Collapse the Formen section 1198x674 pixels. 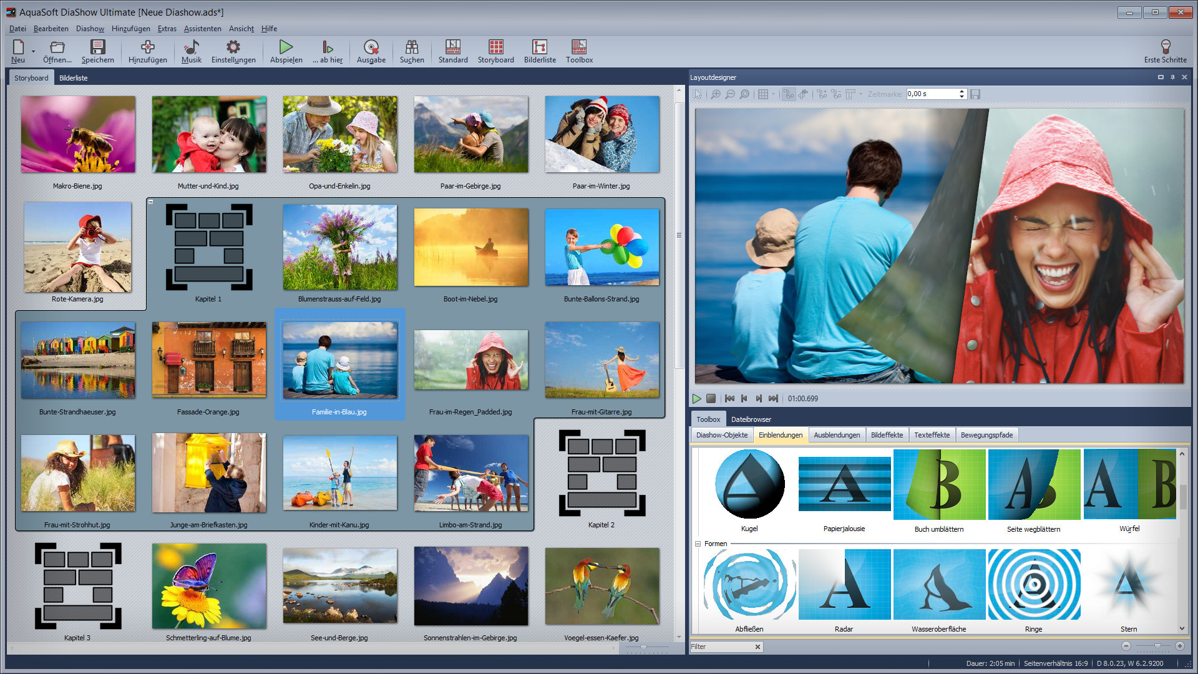pyautogui.click(x=698, y=544)
